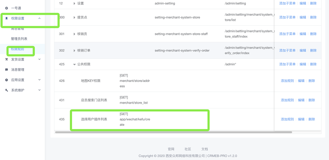
Task: Select the /admin* path cell
Action: click(230, 64)
